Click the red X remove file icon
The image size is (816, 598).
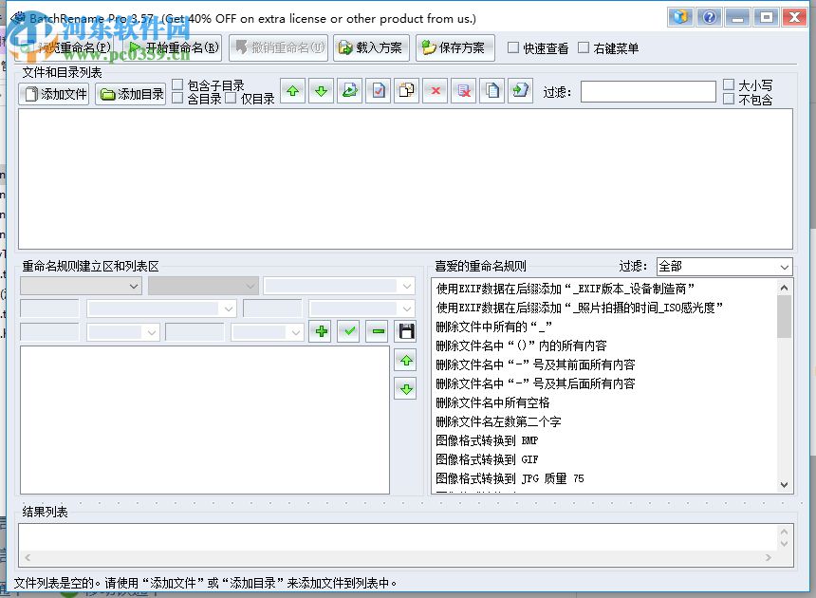(x=435, y=91)
